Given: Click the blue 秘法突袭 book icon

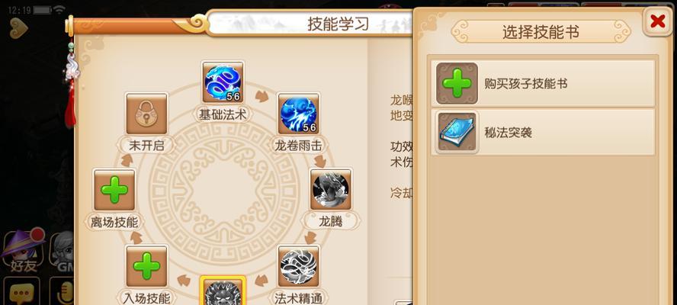Looking at the screenshot, I should [457, 132].
